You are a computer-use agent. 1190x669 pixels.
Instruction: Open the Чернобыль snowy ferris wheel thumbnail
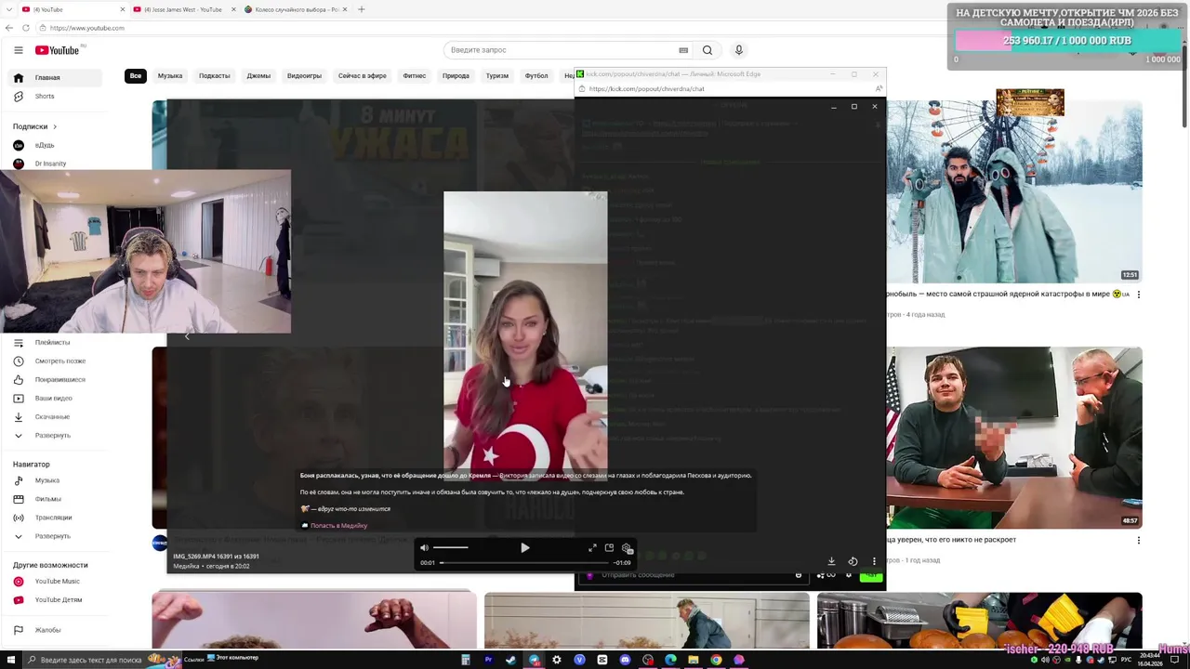1014,192
